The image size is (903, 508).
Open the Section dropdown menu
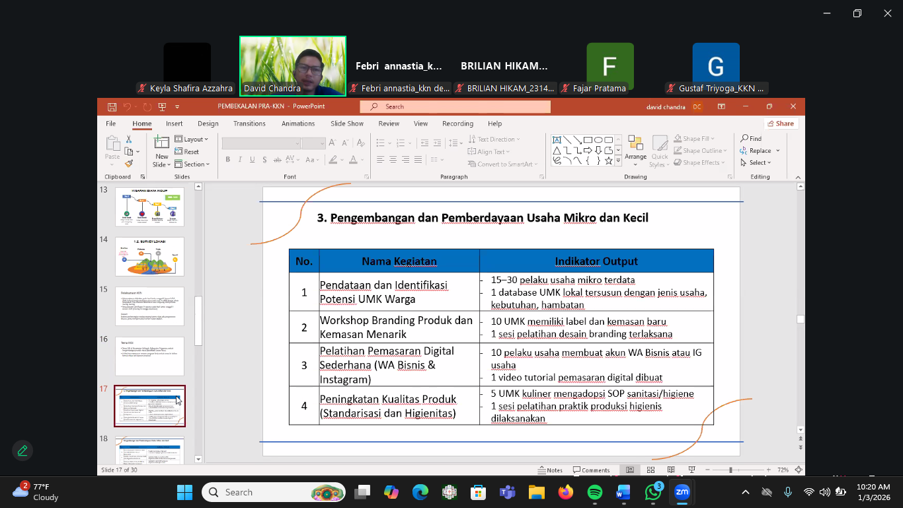pos(192,164)
